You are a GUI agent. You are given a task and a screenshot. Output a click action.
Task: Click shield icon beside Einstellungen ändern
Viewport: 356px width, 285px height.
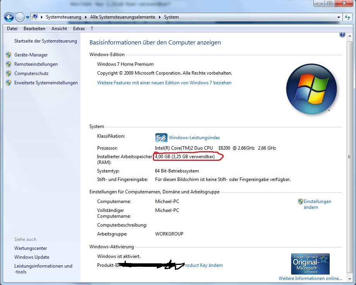pyautogui.click(x=300, y=201)
